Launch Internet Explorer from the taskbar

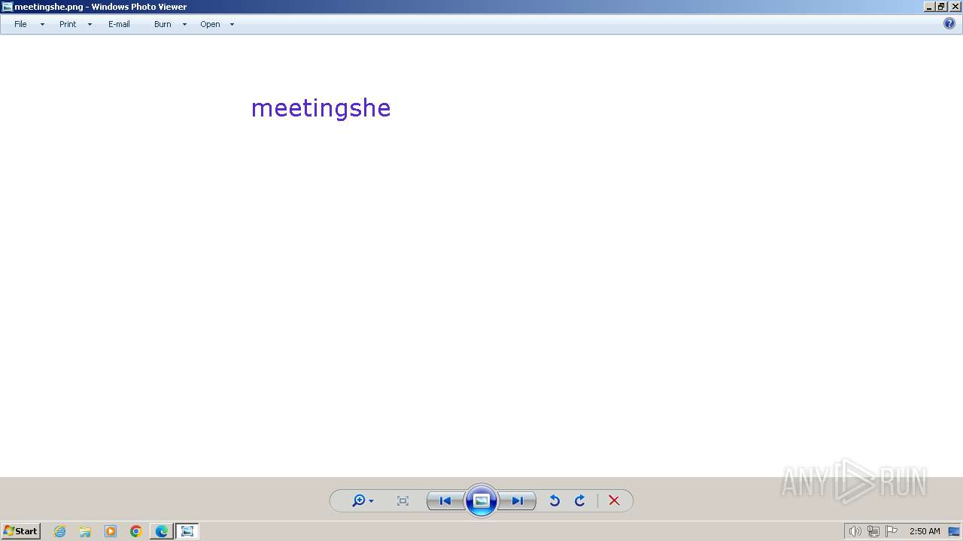pyautogui.click(x=60, y=531)
